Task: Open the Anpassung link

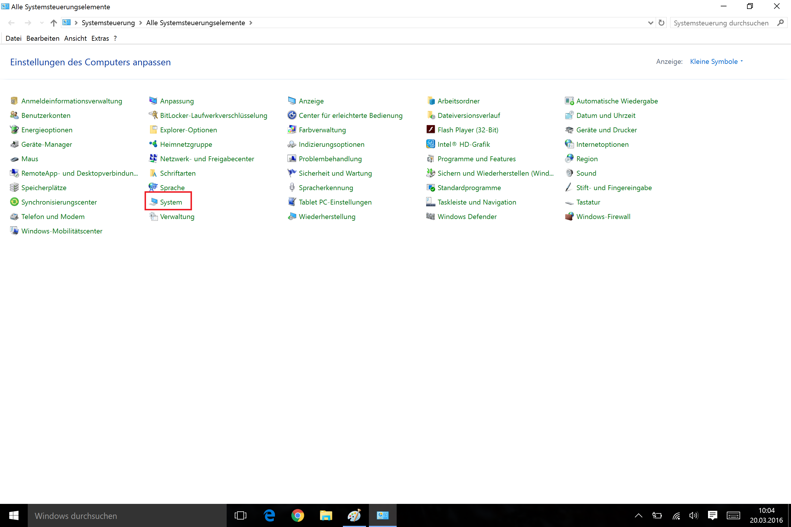Action: click(x=177, y=101)
